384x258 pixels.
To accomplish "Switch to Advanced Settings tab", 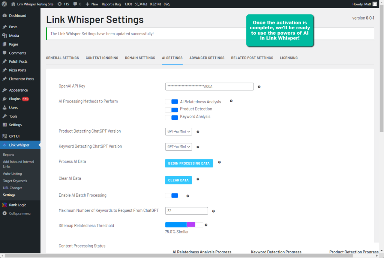I will [207, 58].
